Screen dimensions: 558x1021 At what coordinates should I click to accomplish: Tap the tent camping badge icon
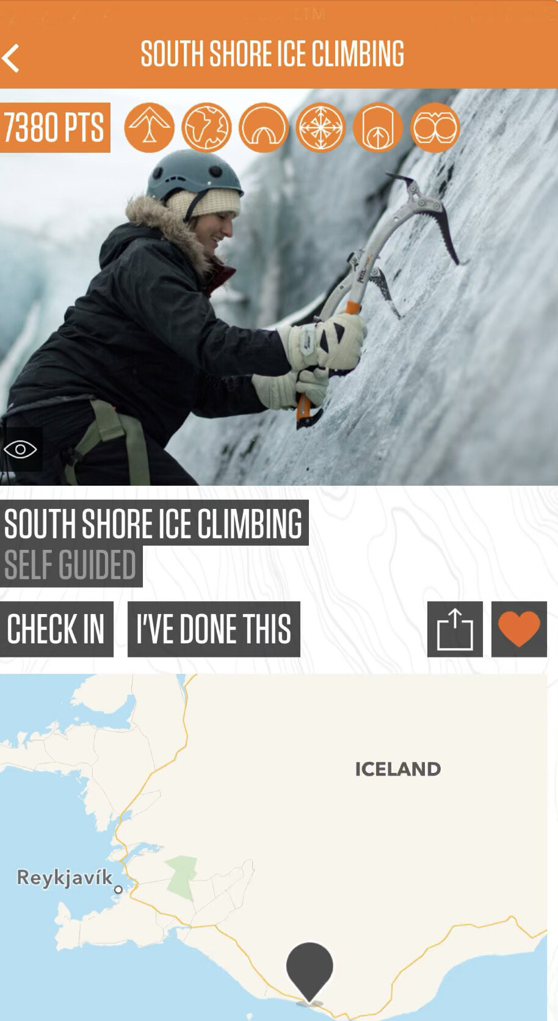[149, 128]
